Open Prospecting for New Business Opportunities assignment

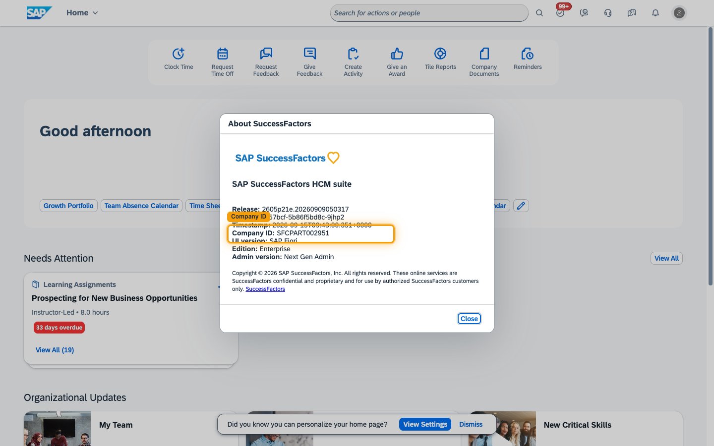tap(115, 298)
